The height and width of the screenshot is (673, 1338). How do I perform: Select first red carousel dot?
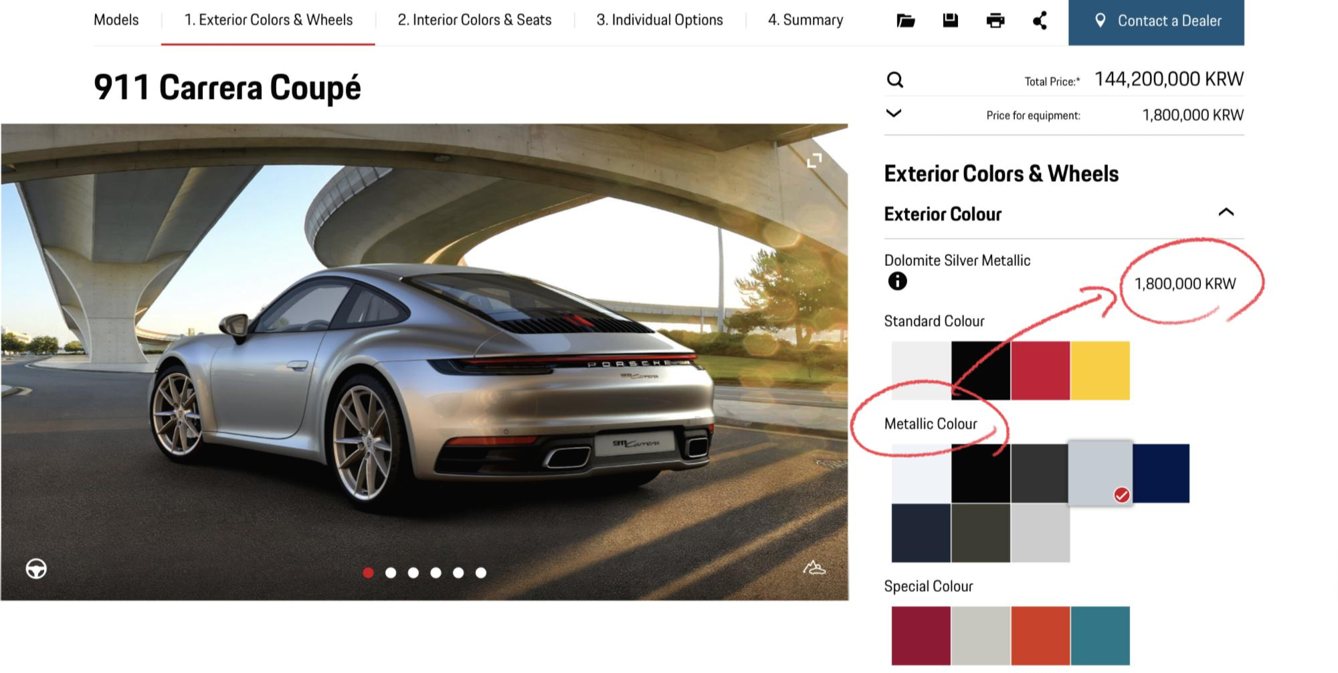(x=368, y=573)
